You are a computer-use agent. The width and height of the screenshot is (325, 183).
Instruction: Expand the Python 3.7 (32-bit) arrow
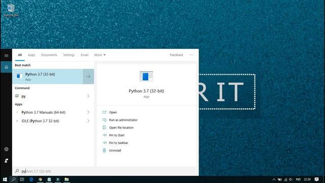(x=88, y=76)
